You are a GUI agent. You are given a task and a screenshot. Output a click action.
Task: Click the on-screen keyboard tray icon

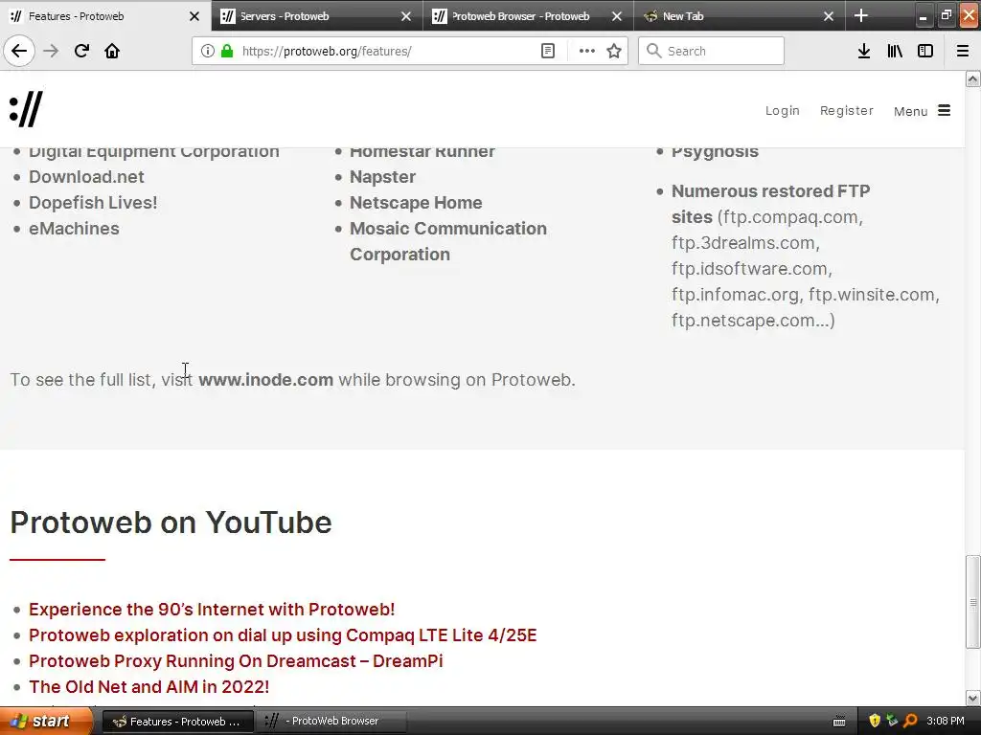[x=839, y=722]
